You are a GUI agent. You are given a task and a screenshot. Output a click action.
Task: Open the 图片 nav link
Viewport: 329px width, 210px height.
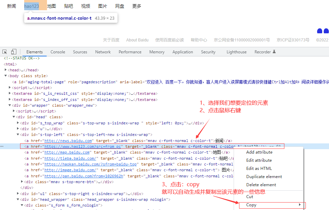point(103,6)
